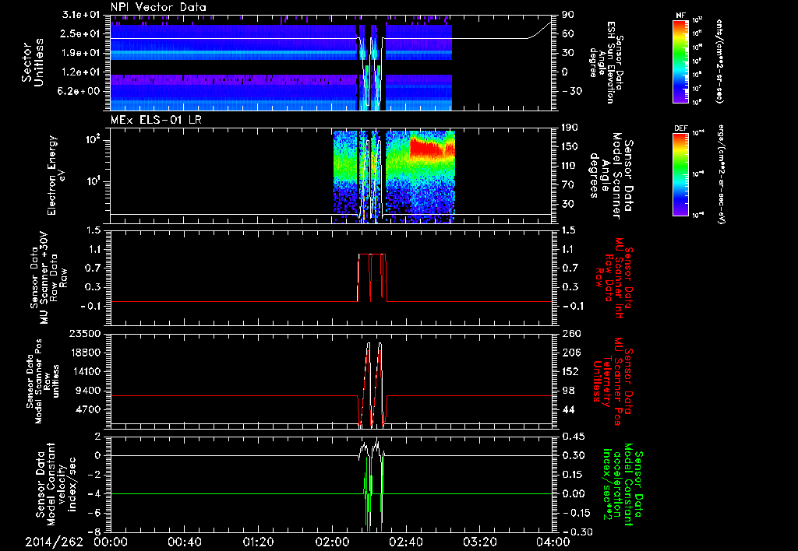Click the red "MU Scanner Inh Raw Data" label

tap(614, 278)
